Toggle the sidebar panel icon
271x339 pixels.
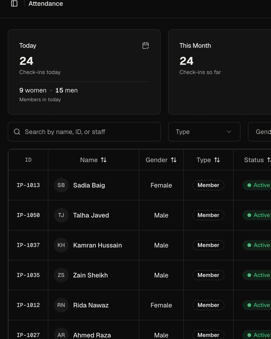[14, 4]
